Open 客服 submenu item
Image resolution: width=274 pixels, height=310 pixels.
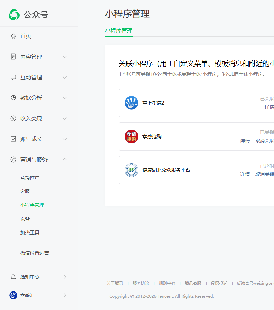[x=25, y=191]
